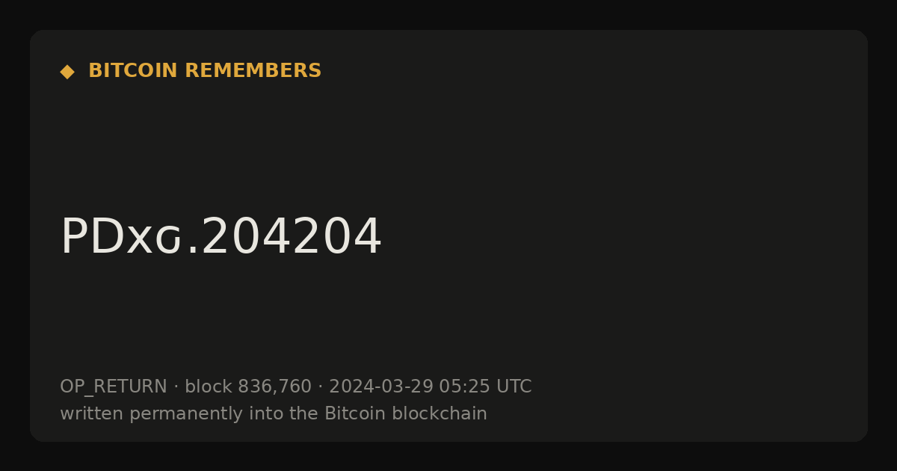Click the separator dot after OP_RETURN
Image resolution: width=897 pixels, height=471 pixels.
[176, 387]
